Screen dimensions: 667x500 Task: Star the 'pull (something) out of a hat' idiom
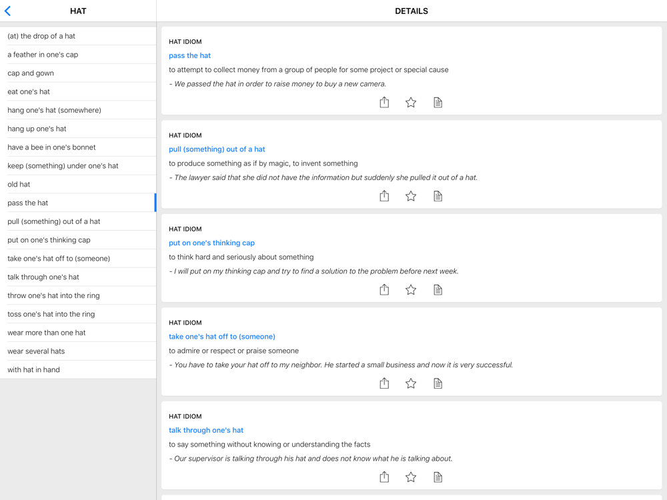pyautogui.click(x=410, y=196)
